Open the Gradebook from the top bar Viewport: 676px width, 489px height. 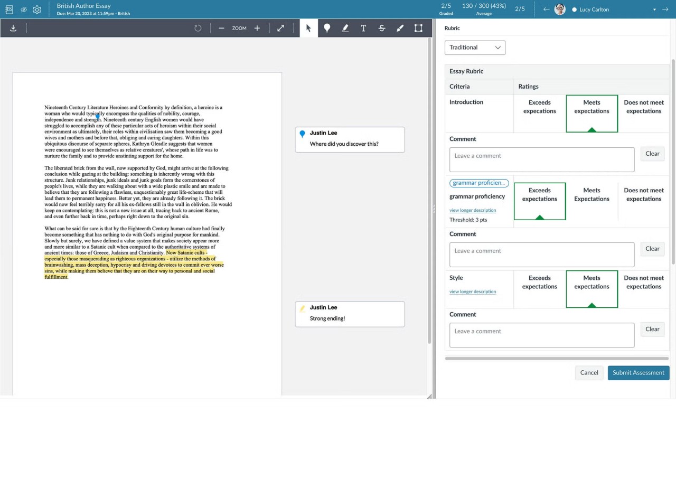click(x=9, y=9)
